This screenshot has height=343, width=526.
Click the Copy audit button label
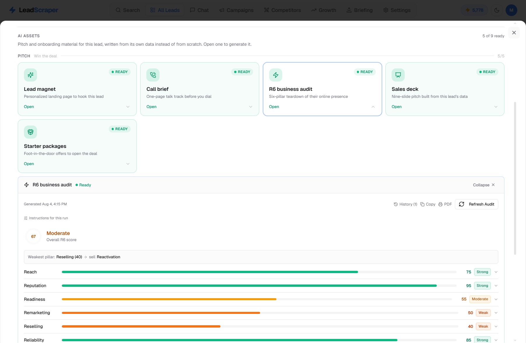point(431,204)
